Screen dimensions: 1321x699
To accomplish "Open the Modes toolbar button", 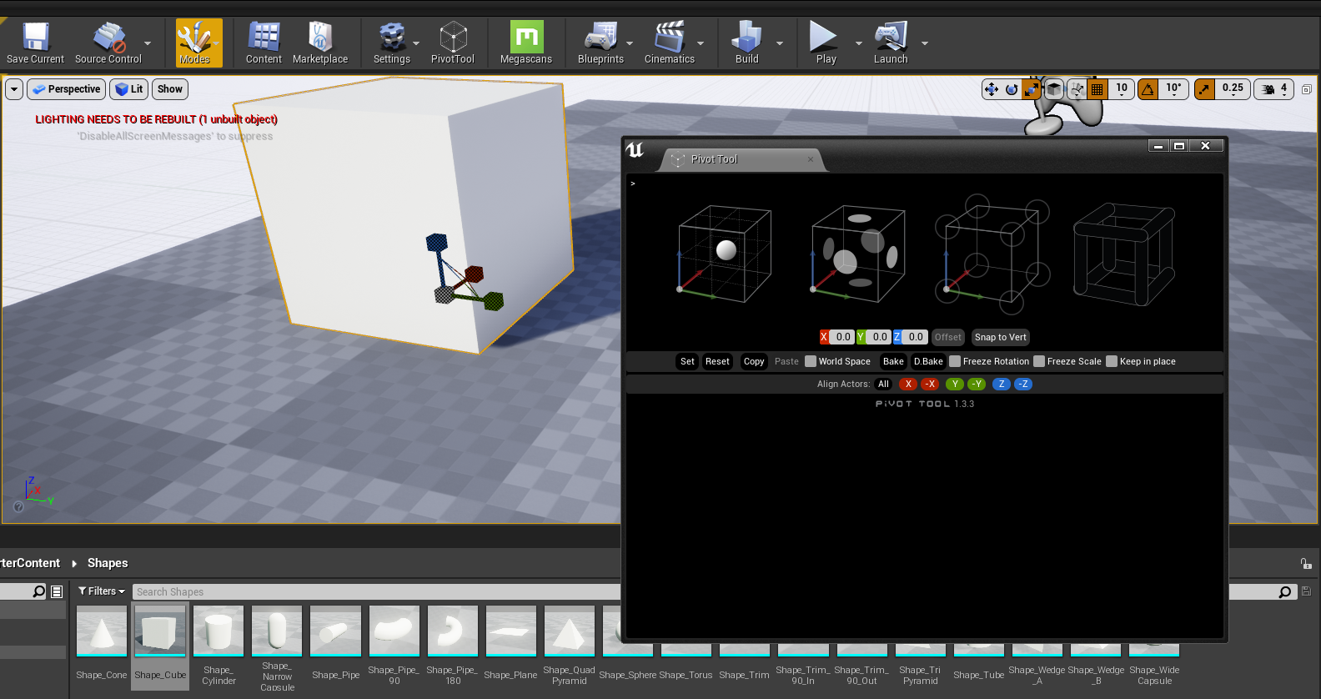I will click(194, 43).
